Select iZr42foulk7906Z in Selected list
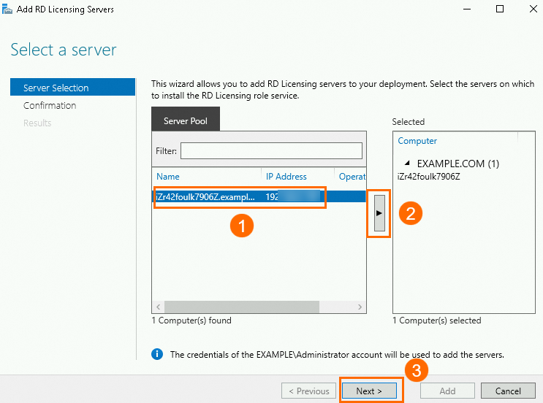543x403 pixels. click(x=429, y=177)
